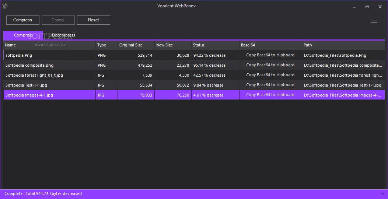Click new size value 50,072
The width and height of the screenshot is (388, 199).
(x=183, y=85)
